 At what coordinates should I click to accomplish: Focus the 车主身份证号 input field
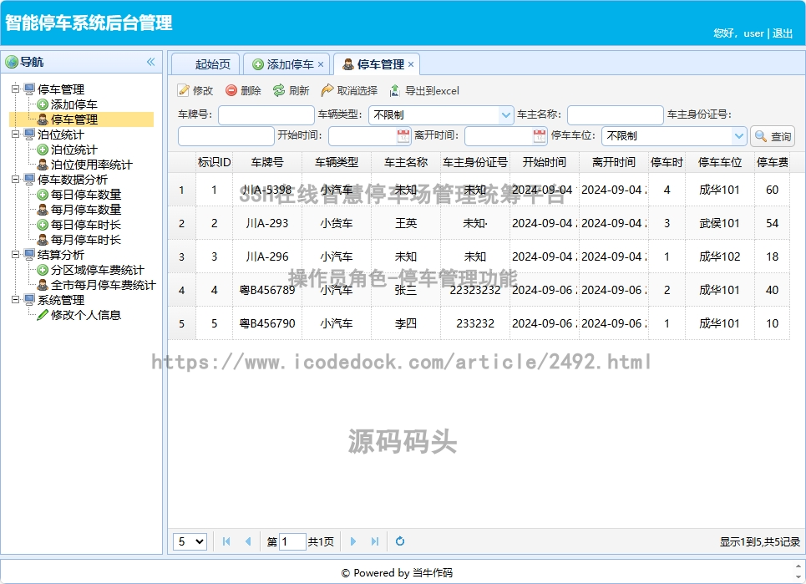(226, 135)
